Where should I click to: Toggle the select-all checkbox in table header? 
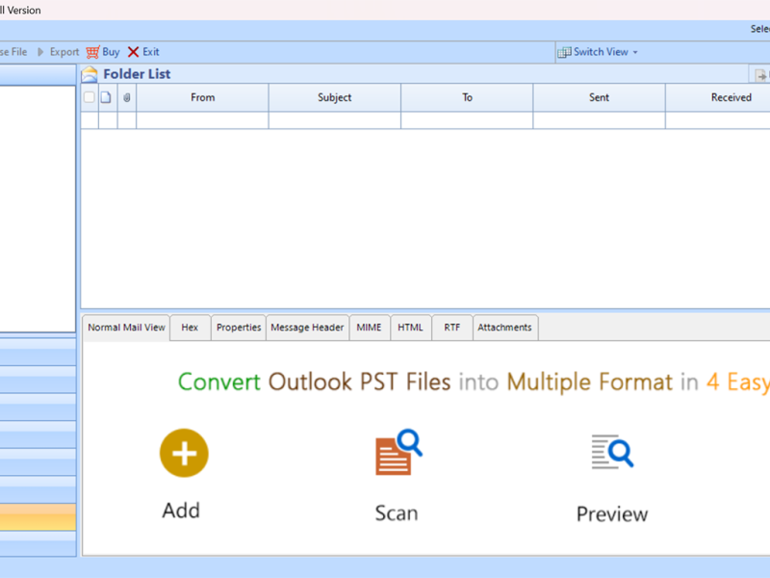pyautogui.click(x=89, y=97)
